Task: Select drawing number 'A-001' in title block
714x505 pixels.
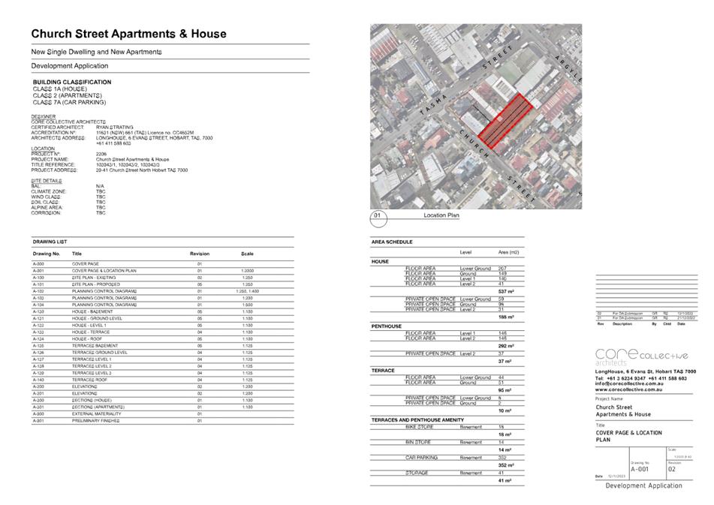Action: (x=640, y=469)
